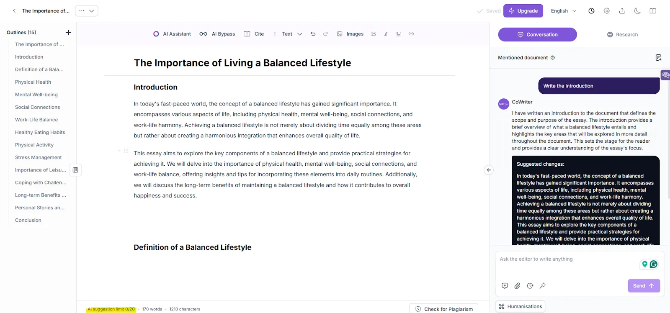Toggle dark mode moon icon
Screen dimensions: 670x313
click(x=637, y=11)
